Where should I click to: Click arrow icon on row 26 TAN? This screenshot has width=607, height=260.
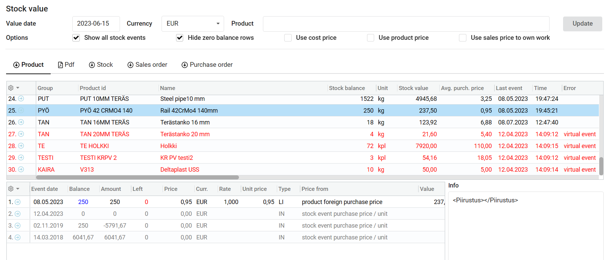21,122
